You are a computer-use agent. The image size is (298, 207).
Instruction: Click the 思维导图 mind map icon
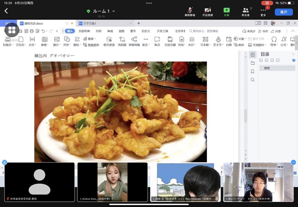(133, 41)
